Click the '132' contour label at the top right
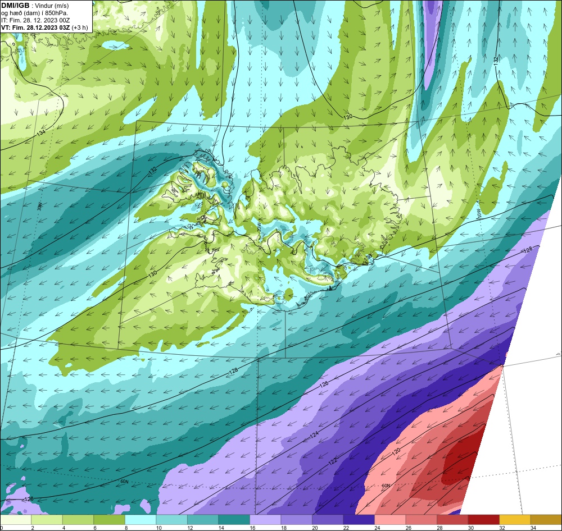Screen dimensions: 562x531 pyautogui.click(x=495, y=60)
